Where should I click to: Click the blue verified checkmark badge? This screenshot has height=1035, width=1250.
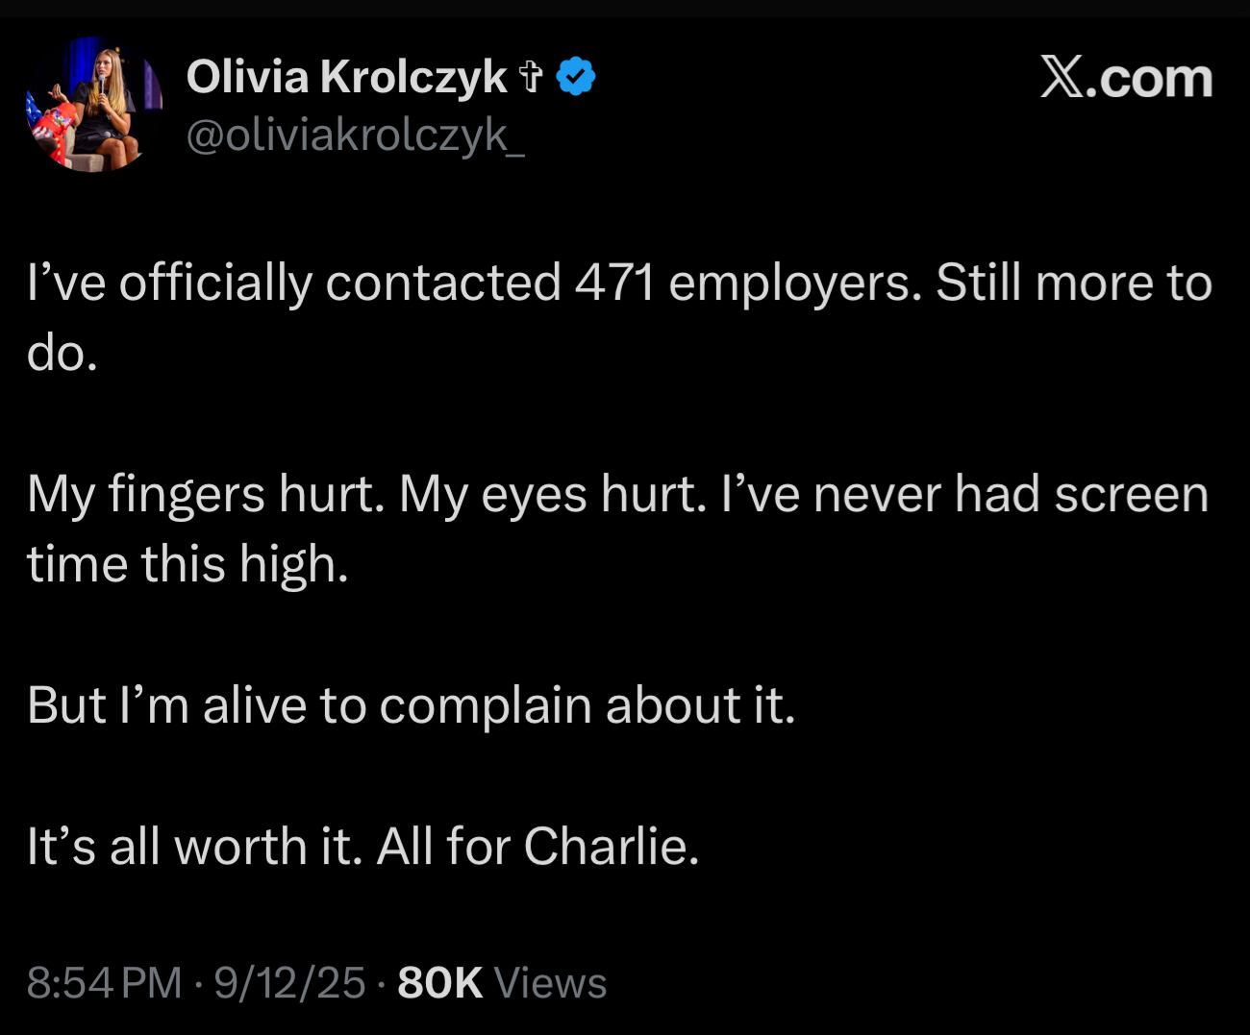[576, 77]
